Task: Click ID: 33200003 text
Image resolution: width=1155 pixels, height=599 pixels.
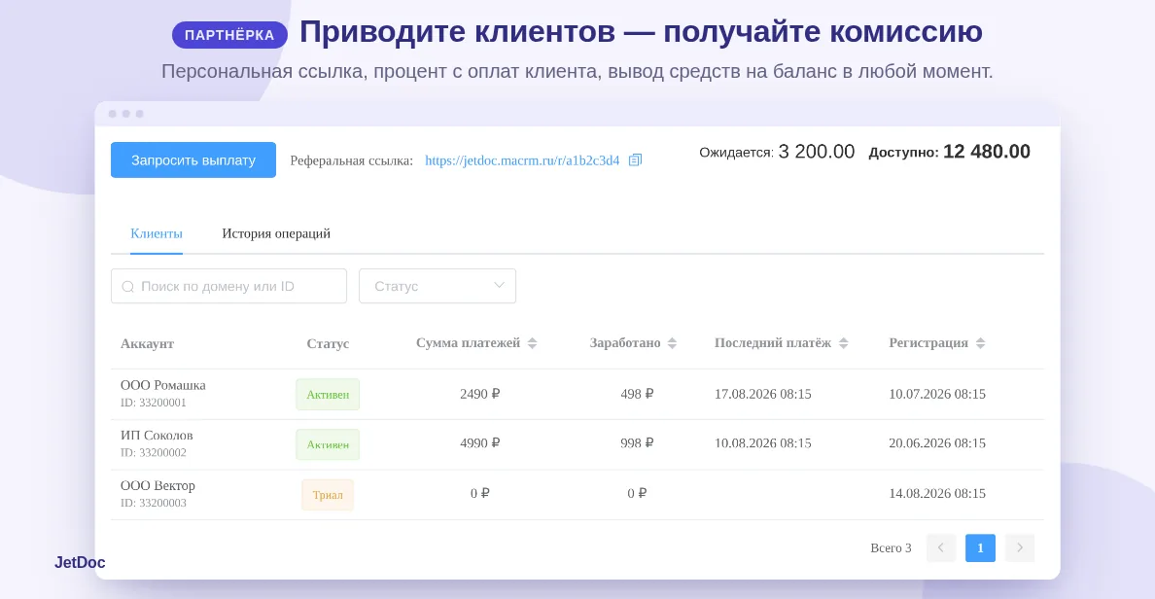Action: coord(154,503)
